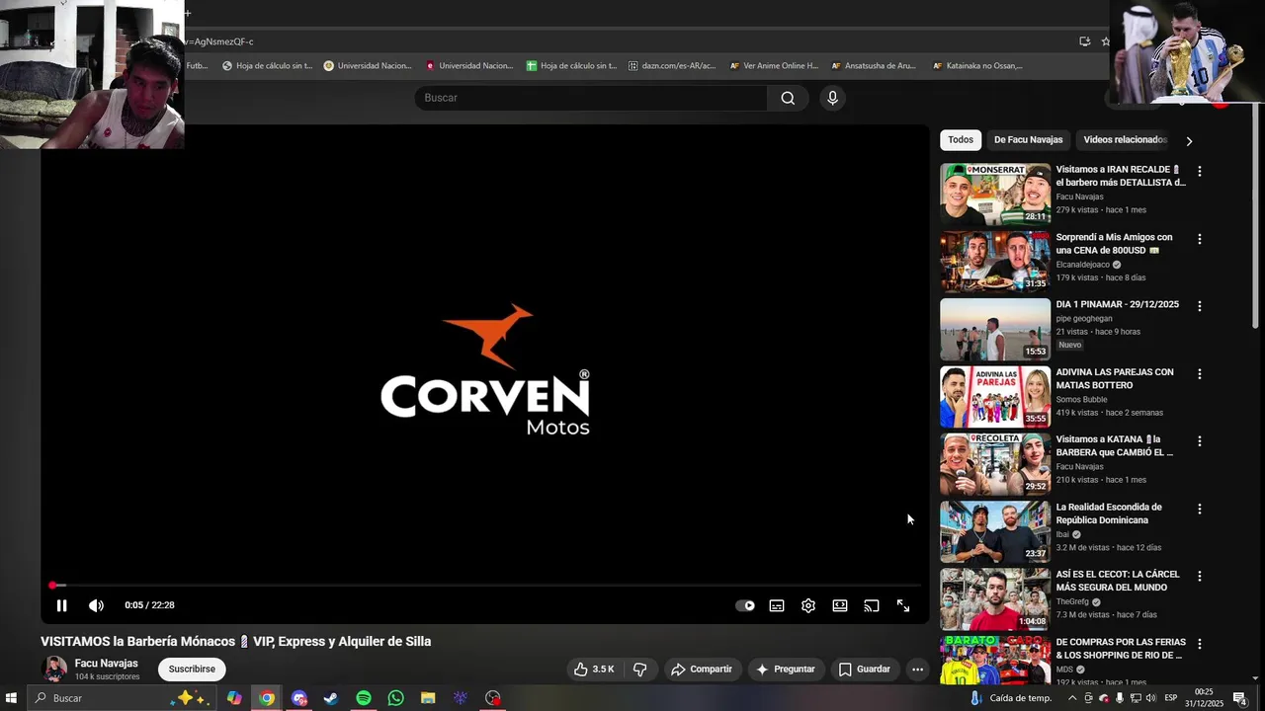1265x711 pixels.
Task: Switch to theater mode view
Action: tap(840, 605)
